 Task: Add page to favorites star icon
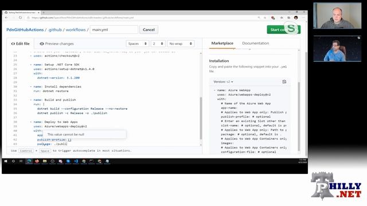[265, 18]
